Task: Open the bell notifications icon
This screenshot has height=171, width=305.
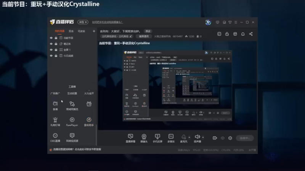Action: [x=243, y=34]
